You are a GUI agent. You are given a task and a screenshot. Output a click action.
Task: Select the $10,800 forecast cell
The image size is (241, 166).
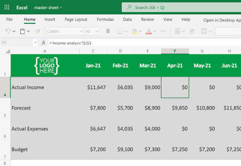coord(202,108)
